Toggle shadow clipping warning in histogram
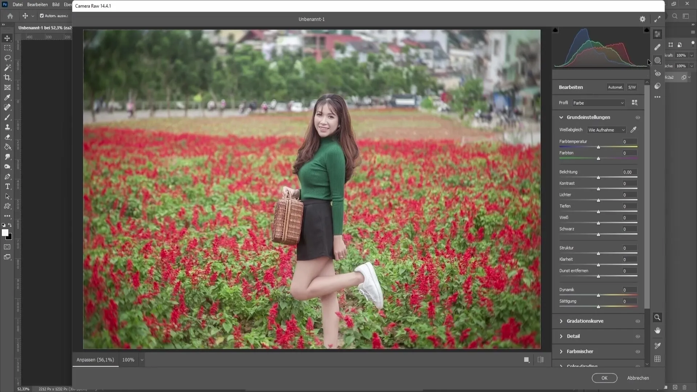697x392 pixels. tap(555, 30)
